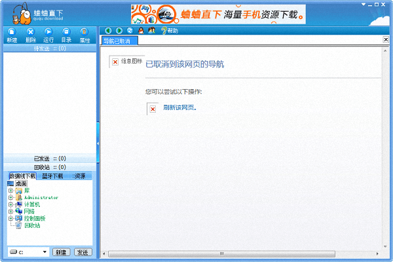This screenshot has height=262, width=393.
Task: Click the ququ download mascot logo
Action: point(22,14)
